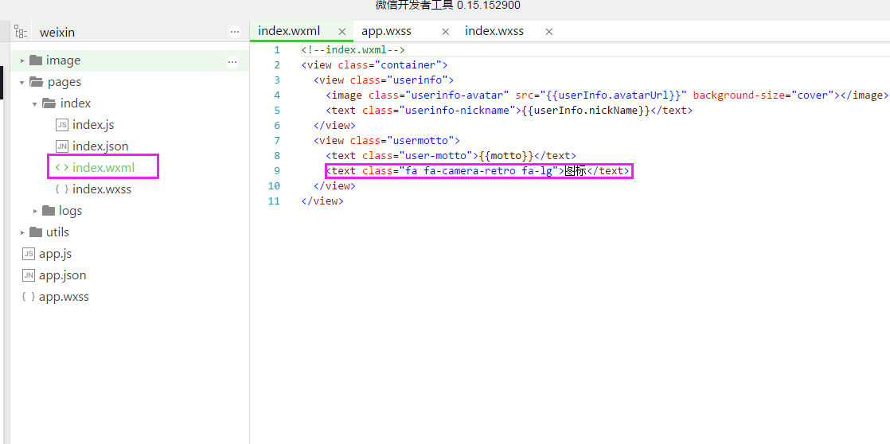Screen dimensions: 890x444
Task: Open app.js in the file tree
Action: [x=55, y=254]
